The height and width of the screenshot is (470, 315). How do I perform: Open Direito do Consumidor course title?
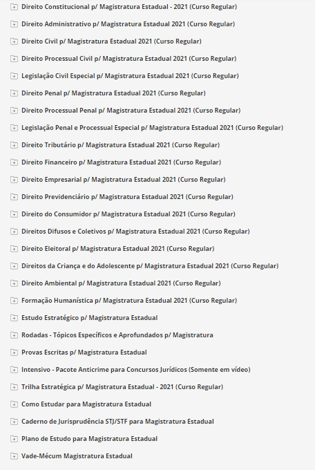coord(128,214)
